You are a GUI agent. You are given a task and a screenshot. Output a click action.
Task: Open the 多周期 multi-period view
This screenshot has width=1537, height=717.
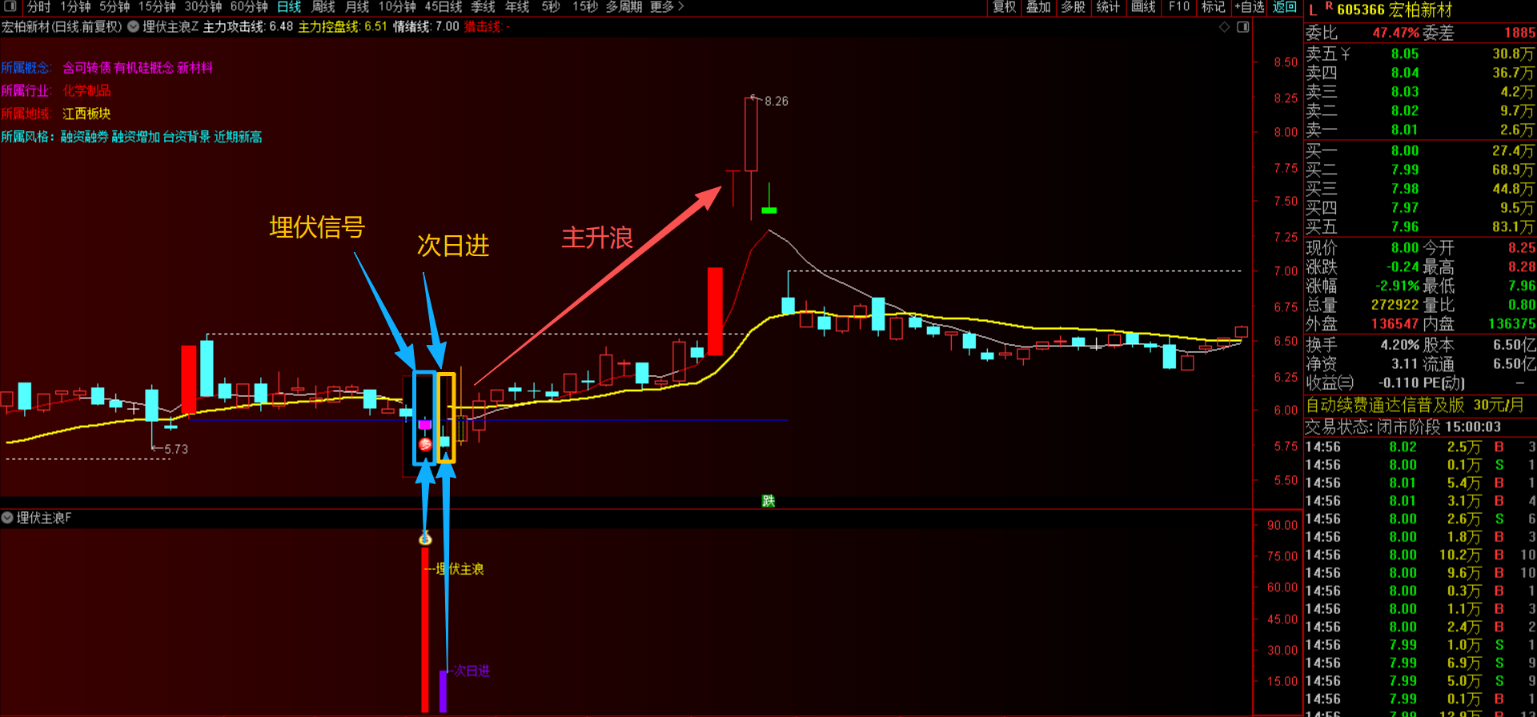click(624, 6)
